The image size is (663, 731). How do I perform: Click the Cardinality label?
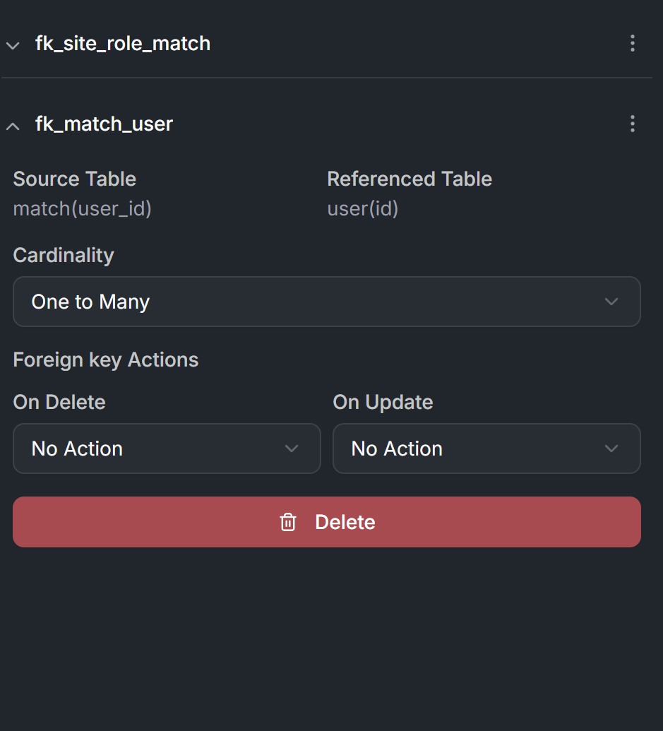pyautogui.click(x=64, y=255)
